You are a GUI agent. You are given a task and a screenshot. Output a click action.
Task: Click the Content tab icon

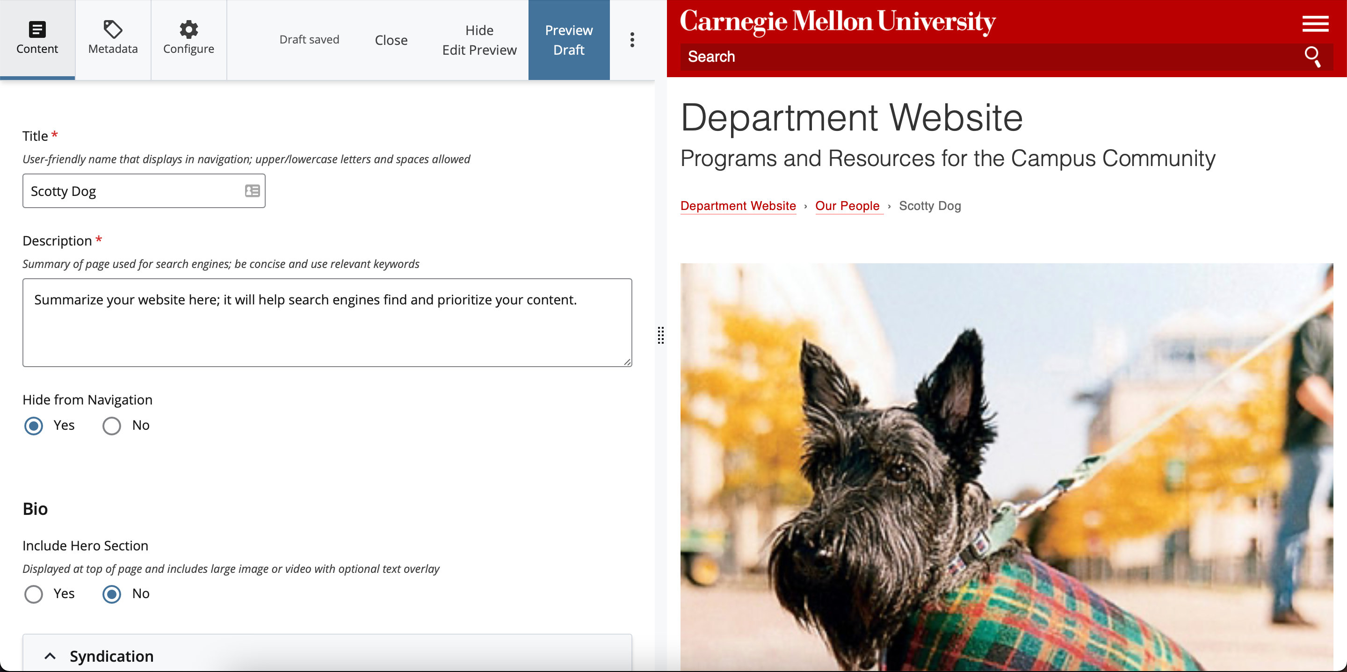[37, 29]
